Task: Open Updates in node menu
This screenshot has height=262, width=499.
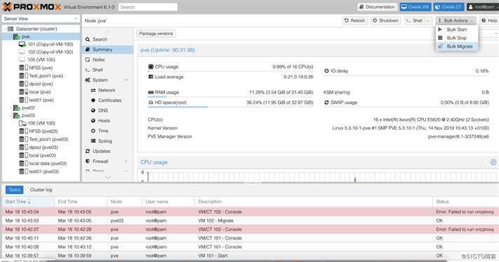Action: [x=107, y=151]
